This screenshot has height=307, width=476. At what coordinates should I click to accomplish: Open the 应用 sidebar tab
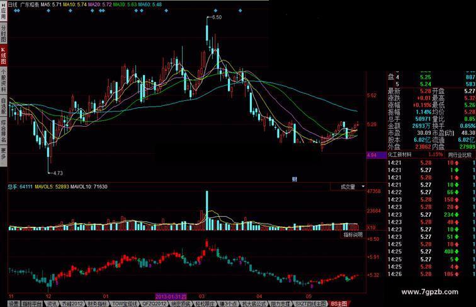coord(3,14)
